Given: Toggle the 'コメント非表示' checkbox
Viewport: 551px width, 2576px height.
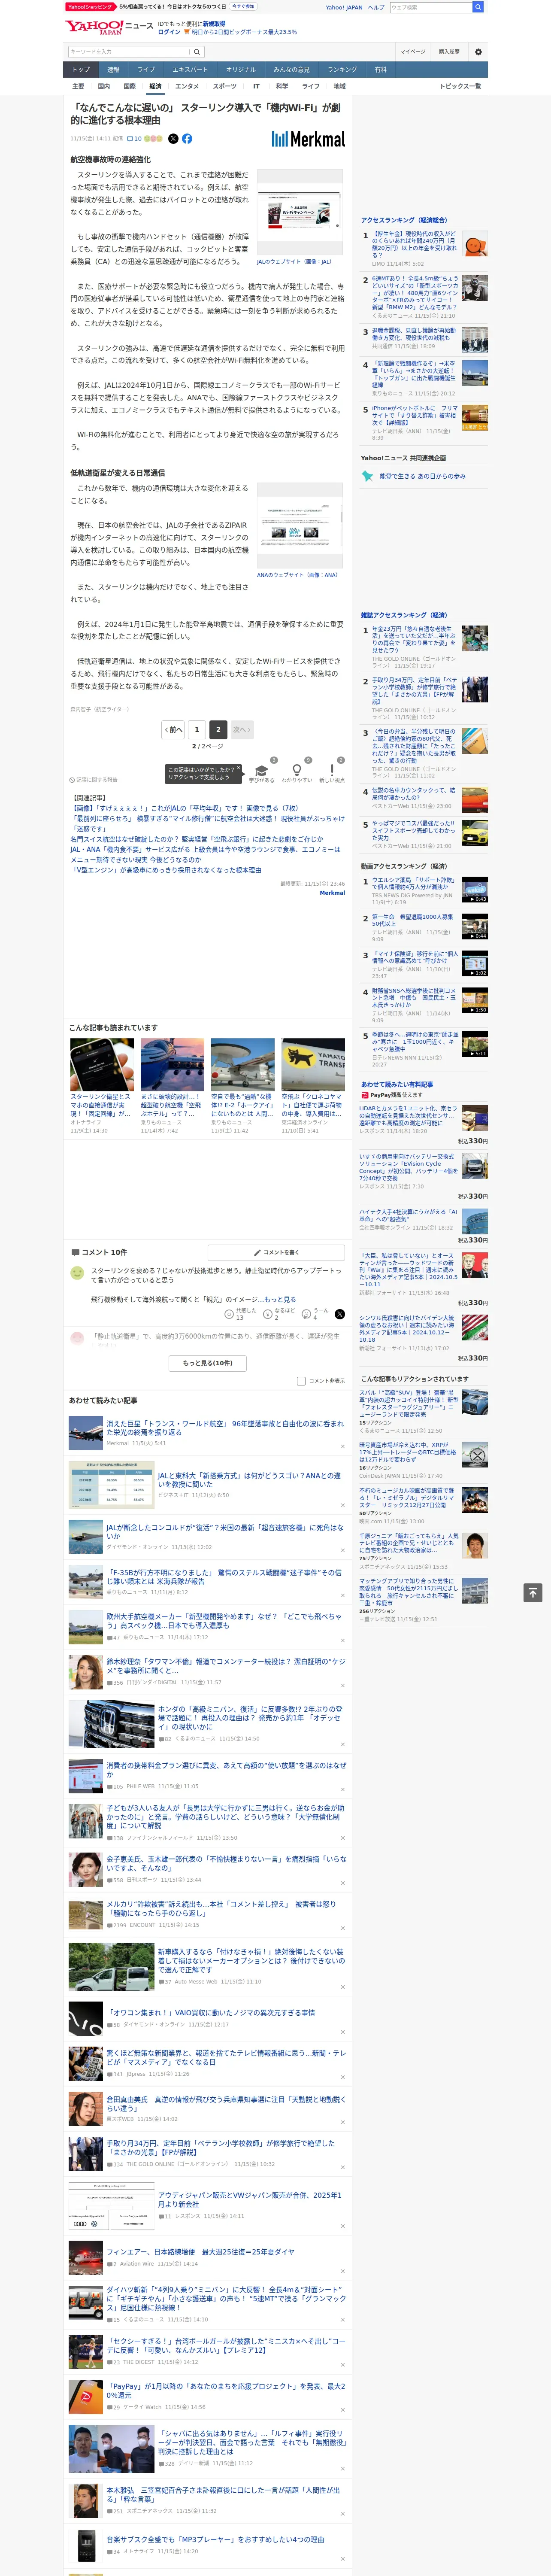Looking at the screenshot, I should coord(301,1381).
